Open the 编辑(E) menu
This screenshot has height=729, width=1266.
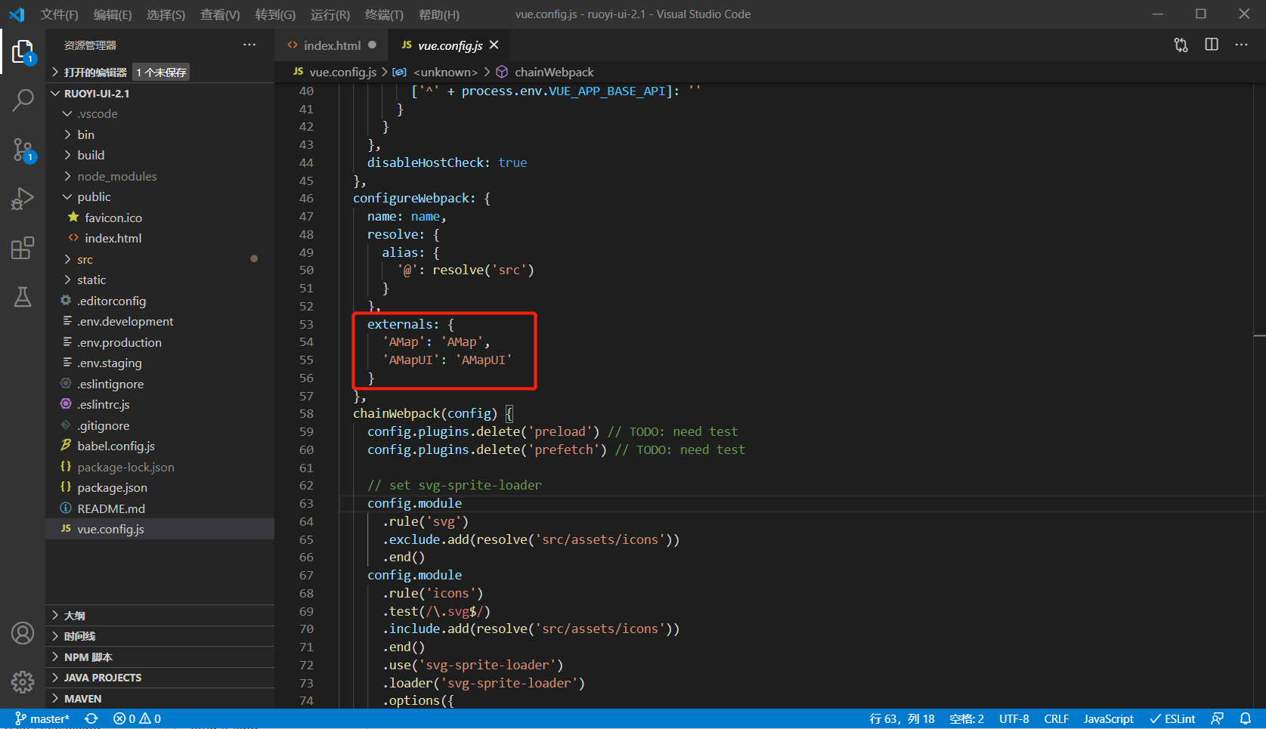[113, 14]
